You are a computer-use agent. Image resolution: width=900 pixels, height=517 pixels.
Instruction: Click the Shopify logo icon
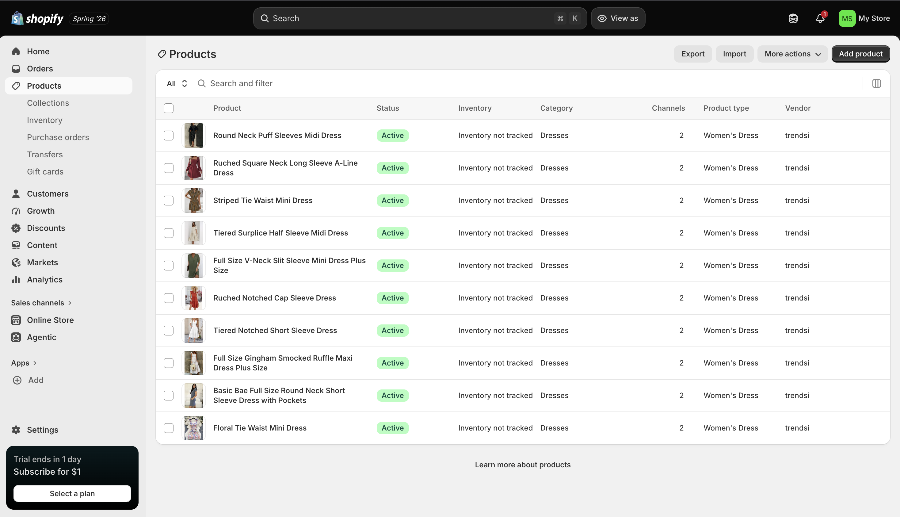point(17,18)
